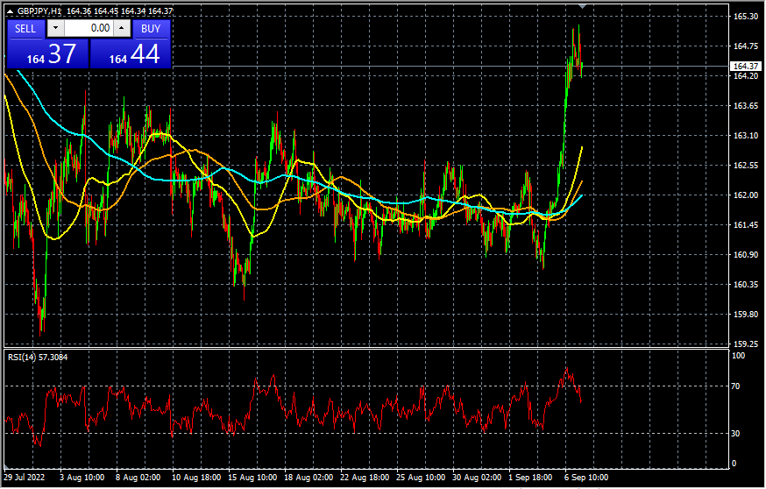Click the highlighted 164.37 current price label
The width and height of the screenshot is (766, 489).
[x=746, y=66]
